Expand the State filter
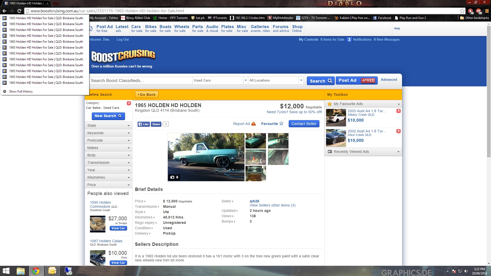Image resolution: width=491 pixels, height=276 pixels. click(108, 125)
